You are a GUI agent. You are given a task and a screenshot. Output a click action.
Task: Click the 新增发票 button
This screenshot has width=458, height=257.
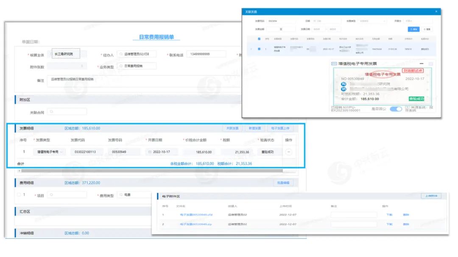click(x=255, y=128)
